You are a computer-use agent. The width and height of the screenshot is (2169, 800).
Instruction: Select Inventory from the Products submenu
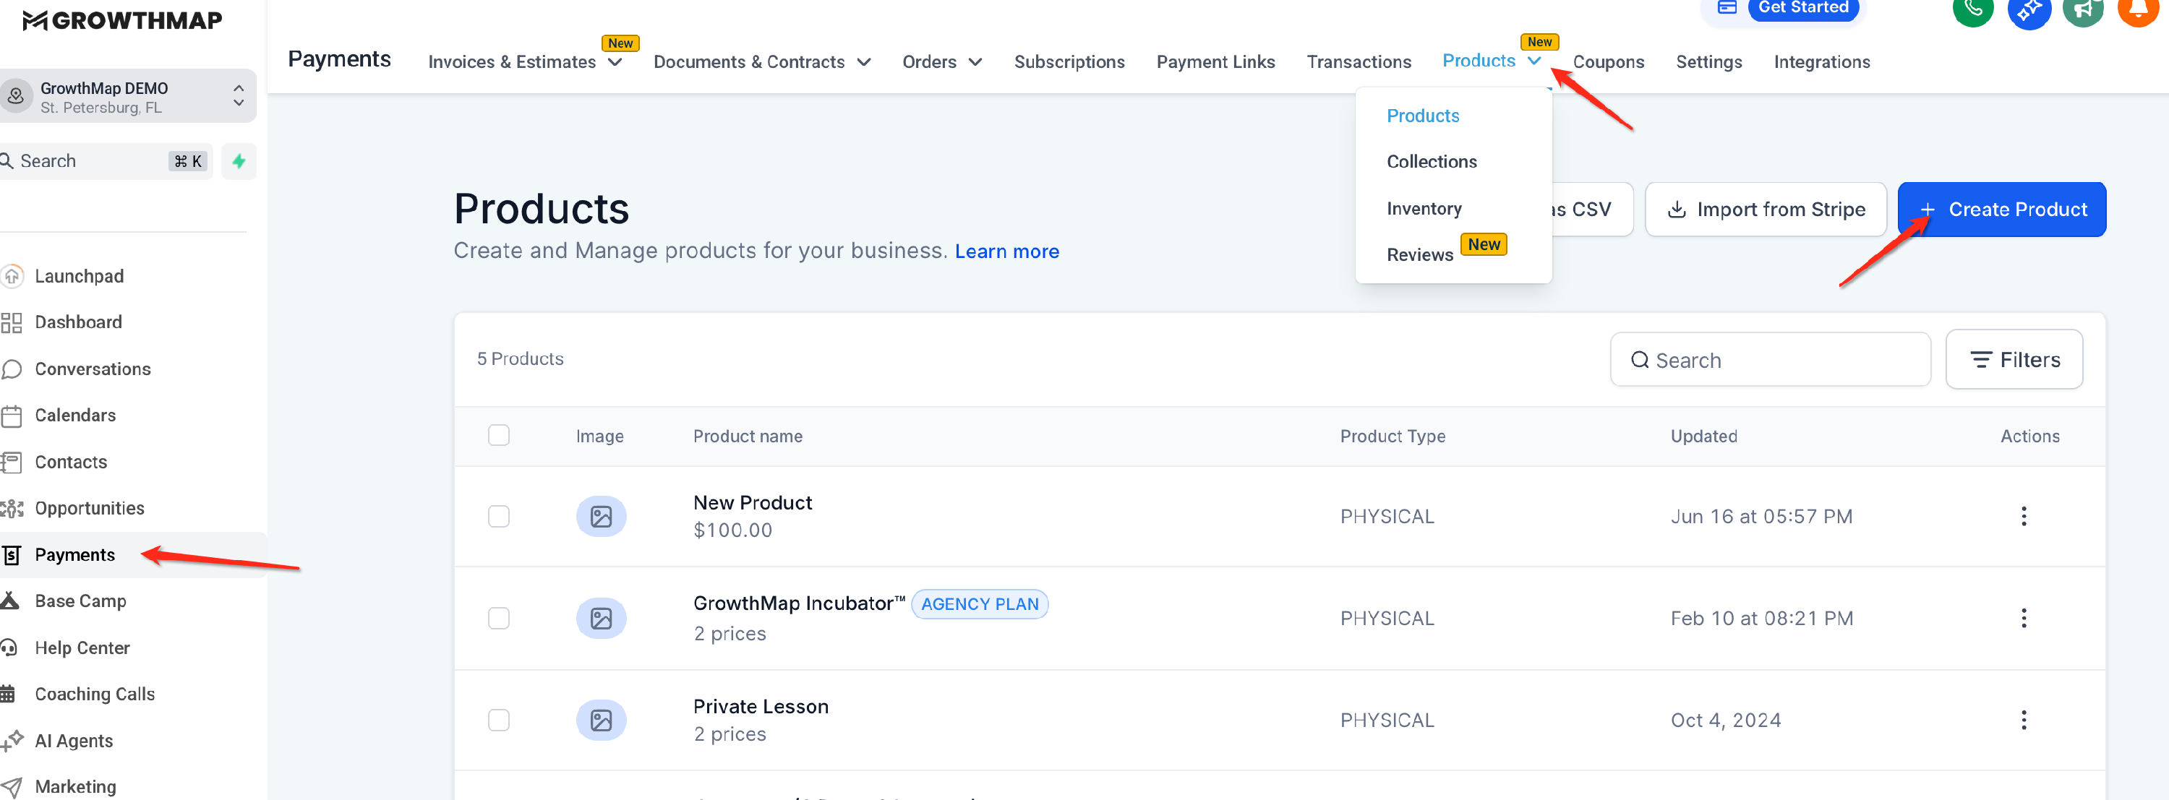(1423, 208)
